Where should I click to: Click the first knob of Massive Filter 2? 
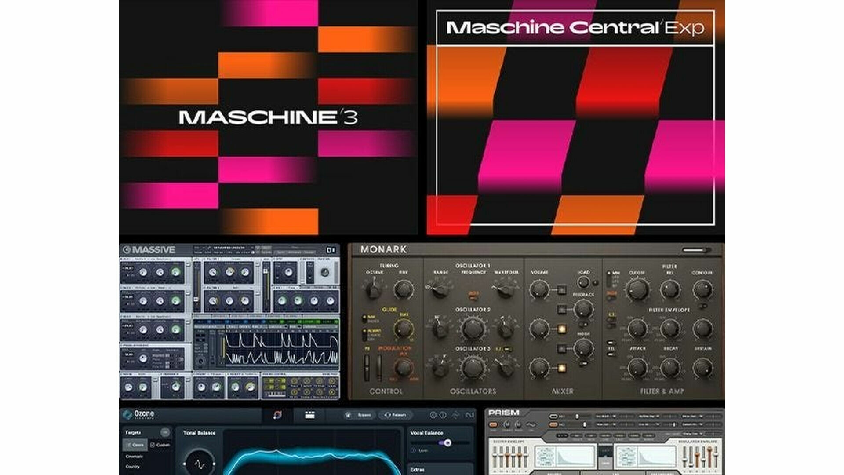[x=213, y=301]
